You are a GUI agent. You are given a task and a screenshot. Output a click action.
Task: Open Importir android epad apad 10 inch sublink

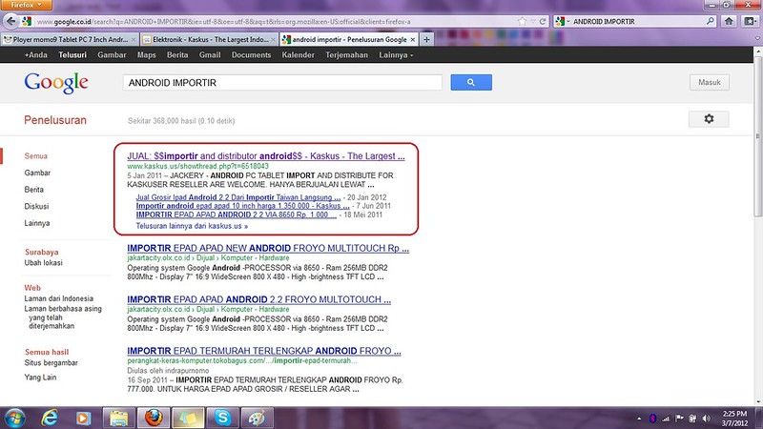click(242, 206)
